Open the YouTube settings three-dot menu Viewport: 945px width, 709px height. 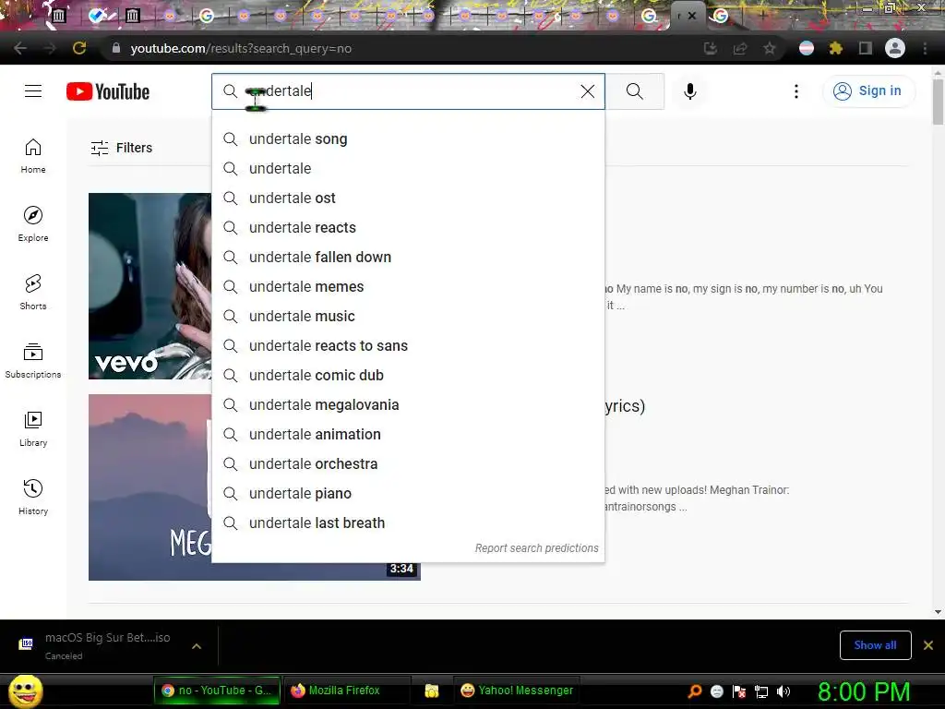click(x=796, y=91)
